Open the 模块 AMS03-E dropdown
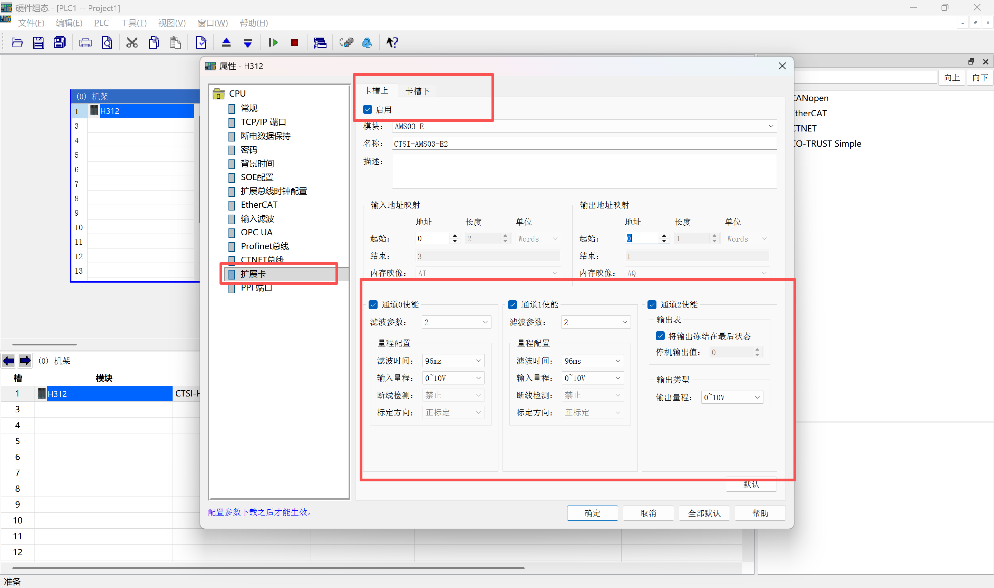This screenshot has height=588, width=994. click(584, 126)
